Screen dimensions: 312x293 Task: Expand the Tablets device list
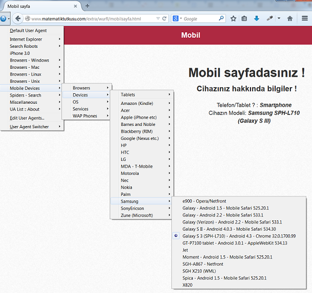tap(142, 94)
